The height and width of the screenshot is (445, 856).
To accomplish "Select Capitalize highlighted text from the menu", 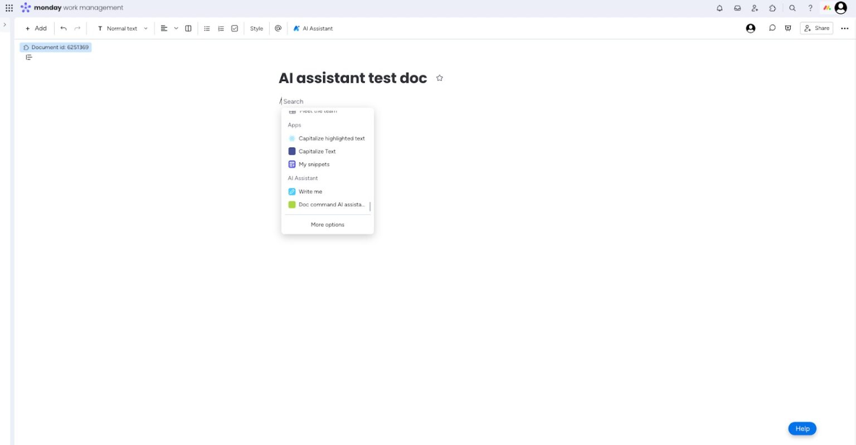I will (332, 138).
